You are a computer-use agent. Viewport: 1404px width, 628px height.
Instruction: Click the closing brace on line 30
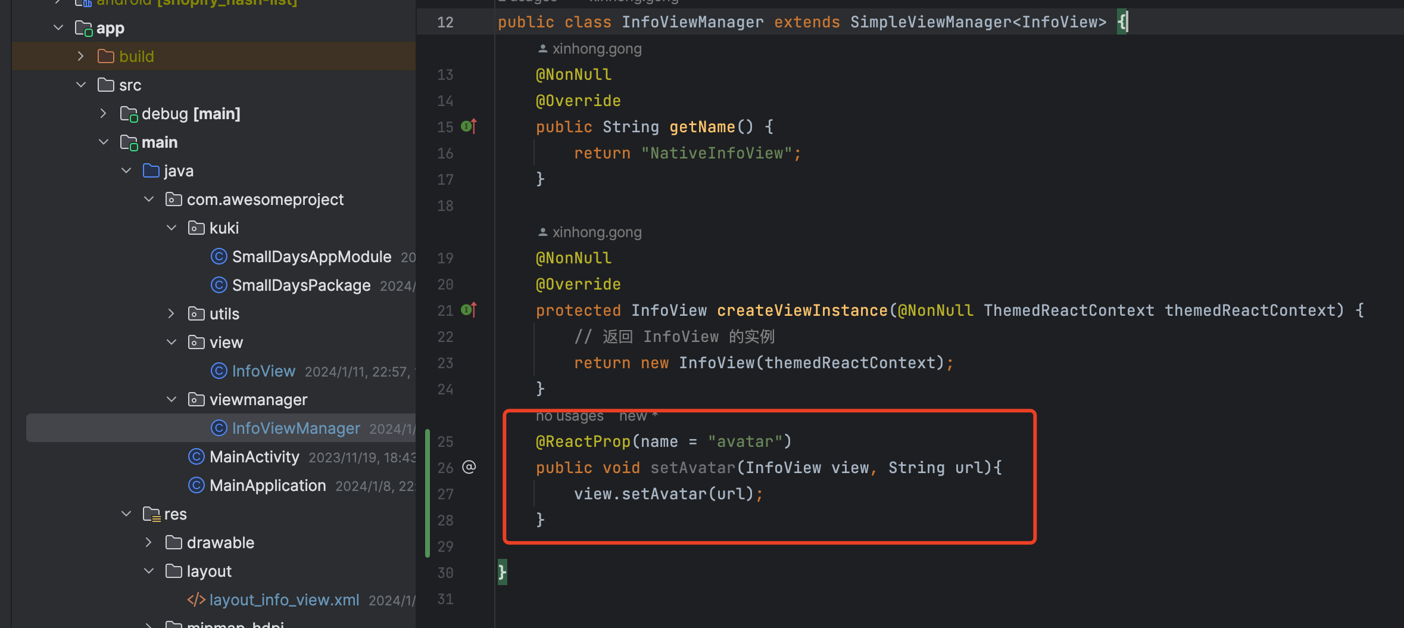coord(502,572)
